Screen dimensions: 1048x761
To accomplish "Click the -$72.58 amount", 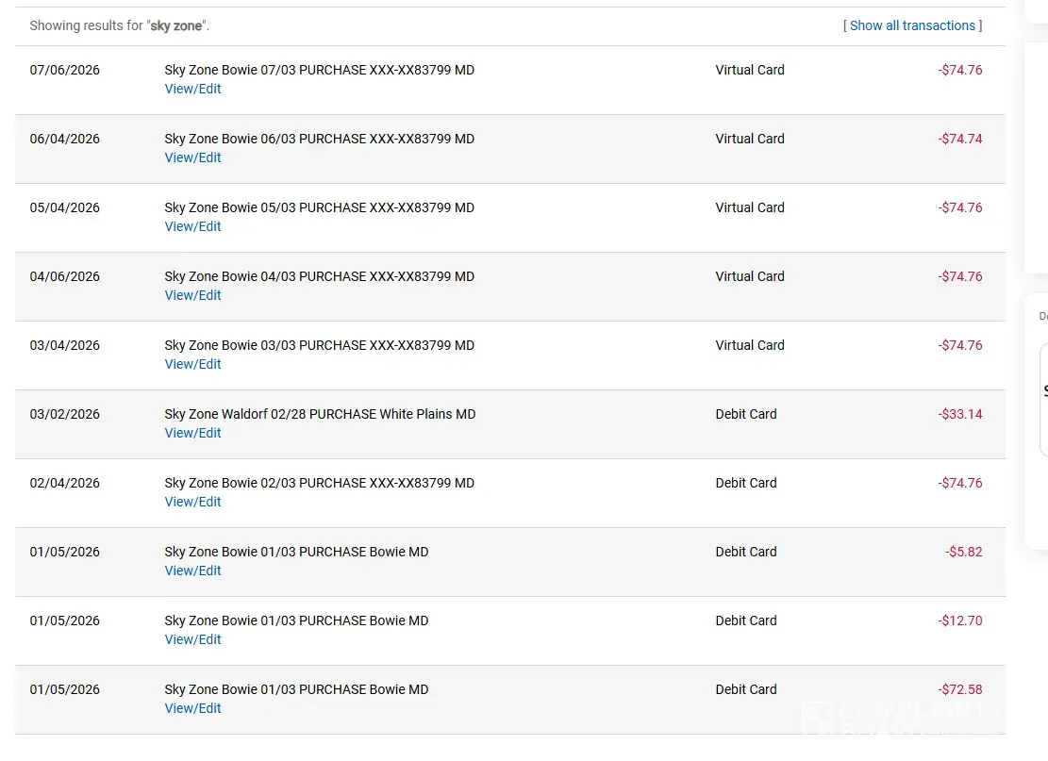I will (x=959, y=689).
